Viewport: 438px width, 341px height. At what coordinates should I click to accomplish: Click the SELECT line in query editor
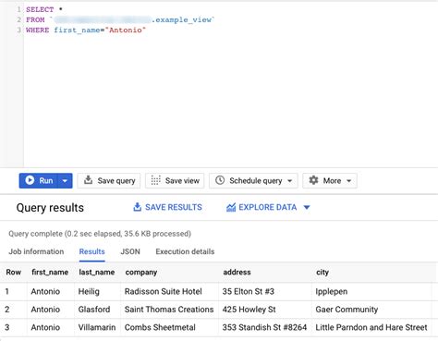[44, 9]
